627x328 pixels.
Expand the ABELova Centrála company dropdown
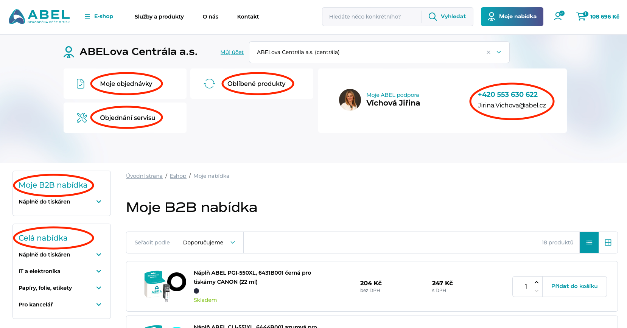tap(499, 52)
